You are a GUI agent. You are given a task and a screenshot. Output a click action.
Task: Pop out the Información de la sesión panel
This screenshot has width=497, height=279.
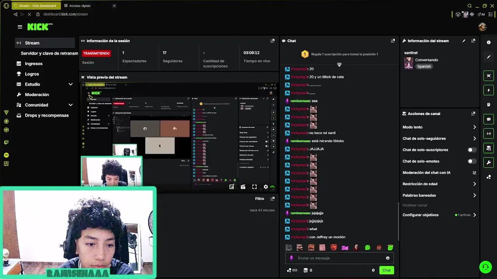click(x=272, y=41)
